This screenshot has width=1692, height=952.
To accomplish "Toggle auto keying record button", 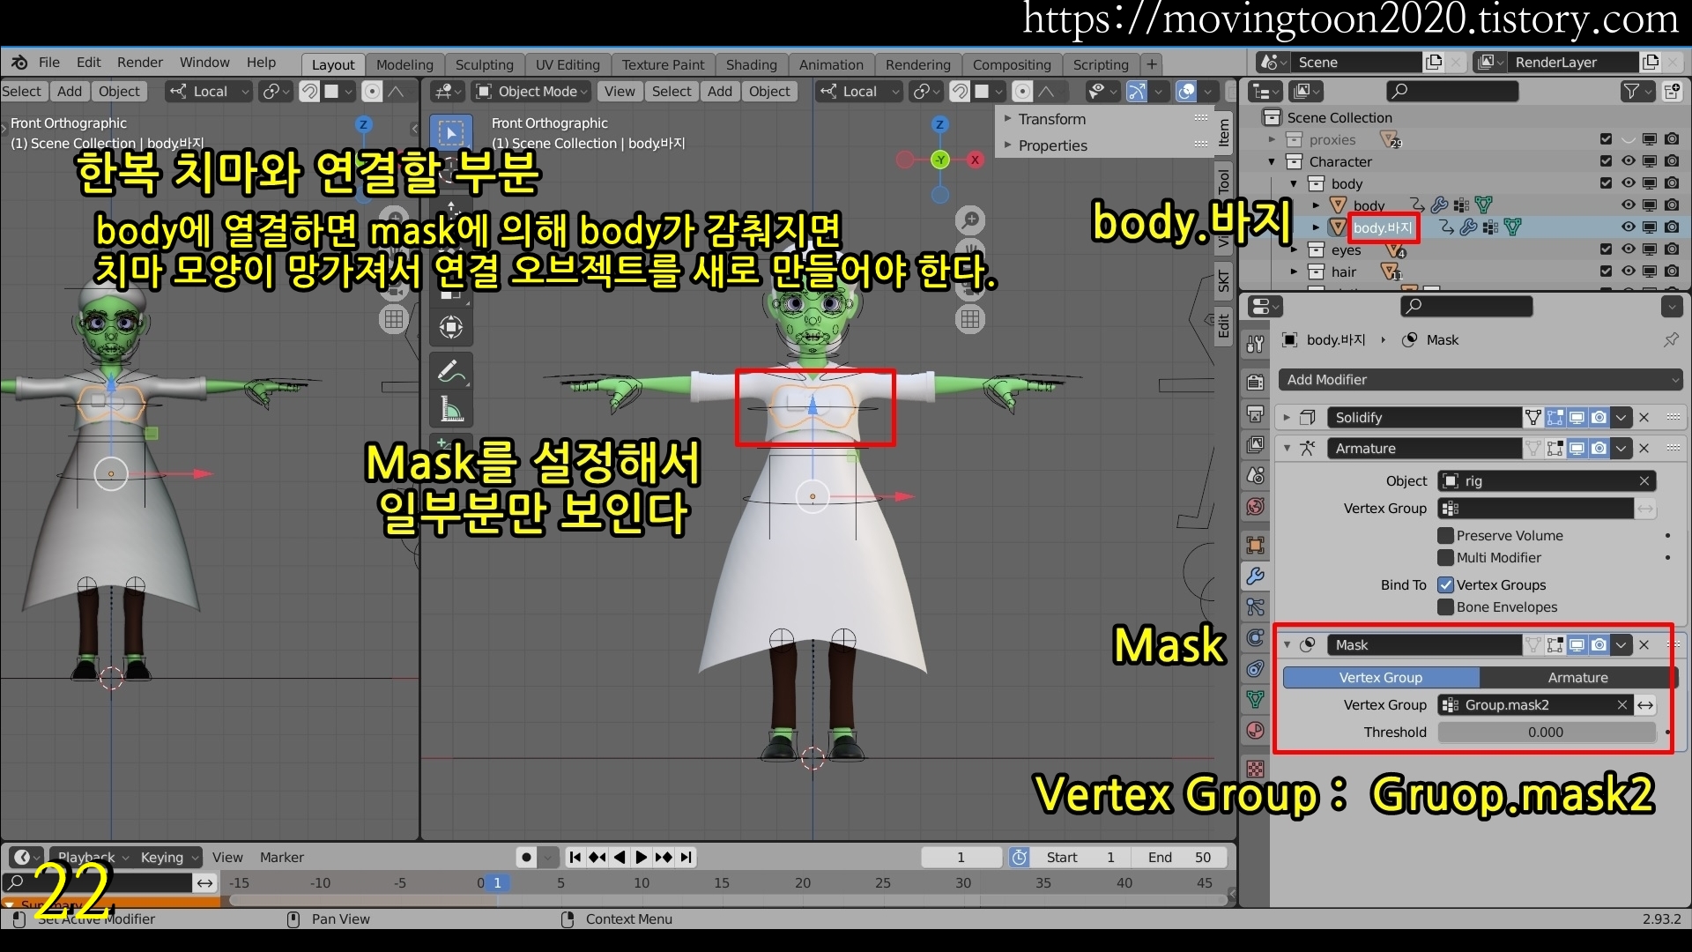I will click(526, 857).
